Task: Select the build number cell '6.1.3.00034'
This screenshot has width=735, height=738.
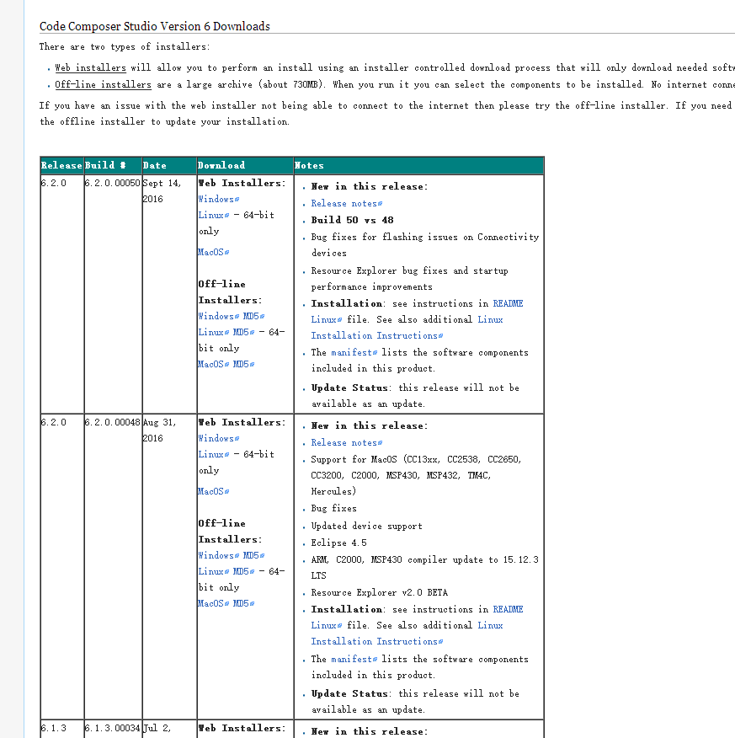Action: 113,728
